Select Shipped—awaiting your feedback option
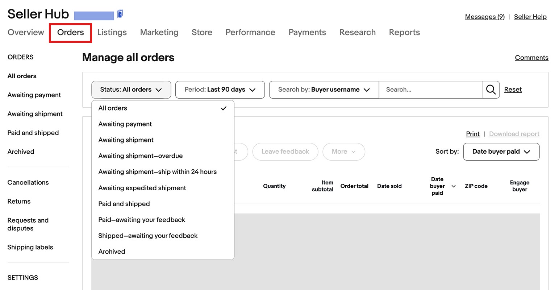Screen dimensions: 559x290 (x=163, y=236)
